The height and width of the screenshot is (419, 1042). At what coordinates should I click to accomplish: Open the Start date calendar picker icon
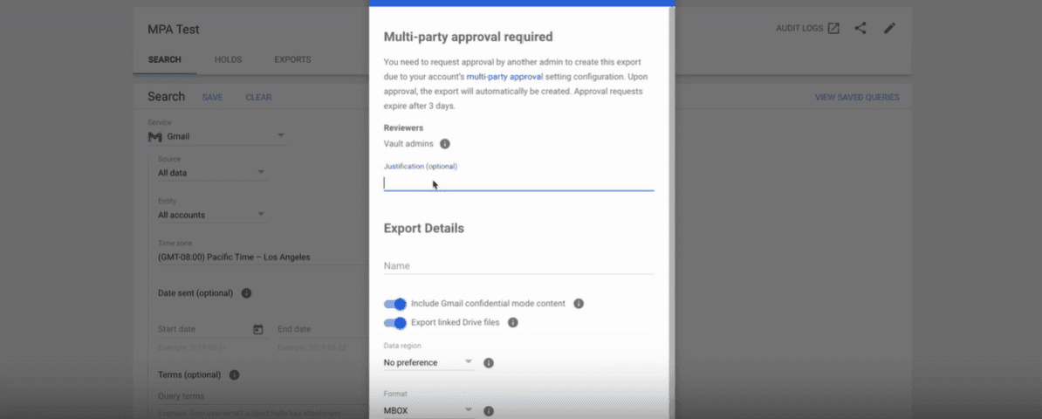pos(257,329)
